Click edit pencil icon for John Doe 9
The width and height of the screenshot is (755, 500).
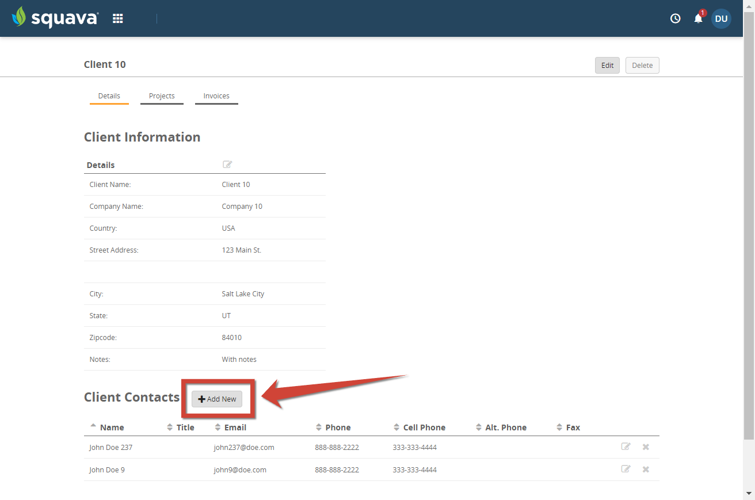coord(626,469)
